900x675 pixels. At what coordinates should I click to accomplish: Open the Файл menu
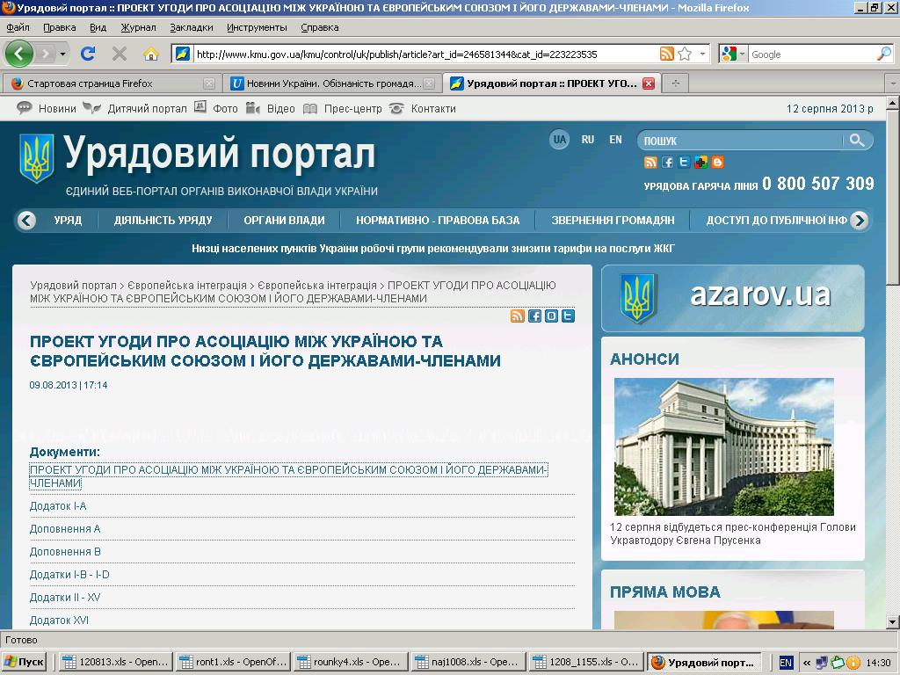(x=18, y=27)
